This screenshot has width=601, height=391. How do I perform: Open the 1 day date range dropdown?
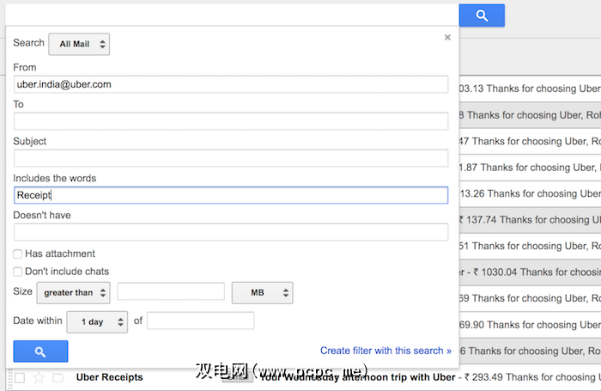point(97,322)
